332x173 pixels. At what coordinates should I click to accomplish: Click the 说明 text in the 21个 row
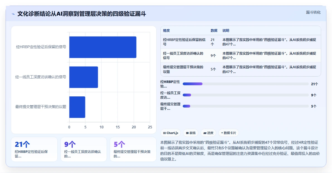point(269,42)
